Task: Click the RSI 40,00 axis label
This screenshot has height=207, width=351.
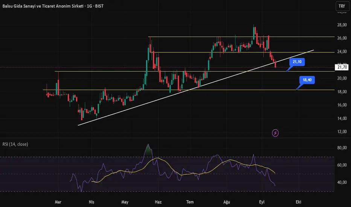Action: pos(342,183)
